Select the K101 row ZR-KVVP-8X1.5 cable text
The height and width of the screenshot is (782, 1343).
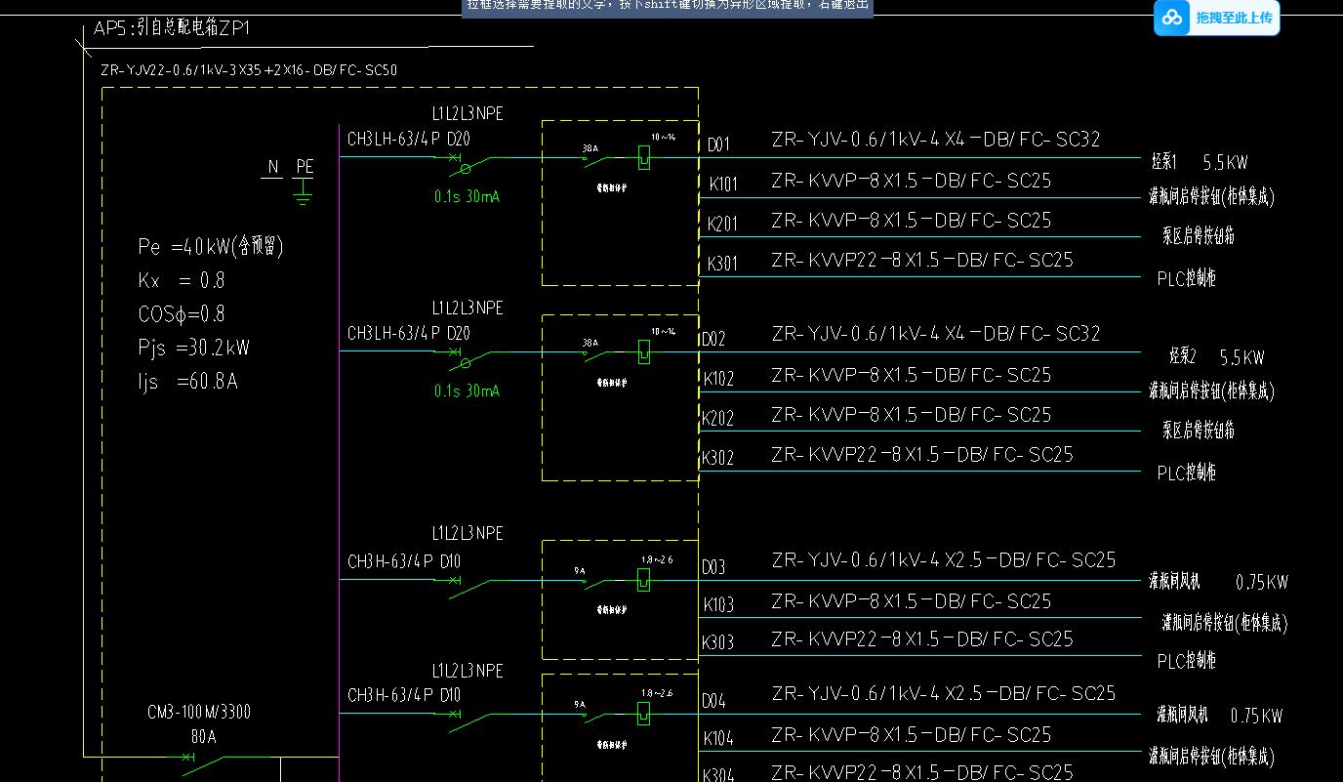912,181
